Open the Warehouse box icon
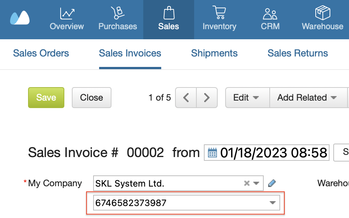 pyautogui.click(x=323, y=13)
